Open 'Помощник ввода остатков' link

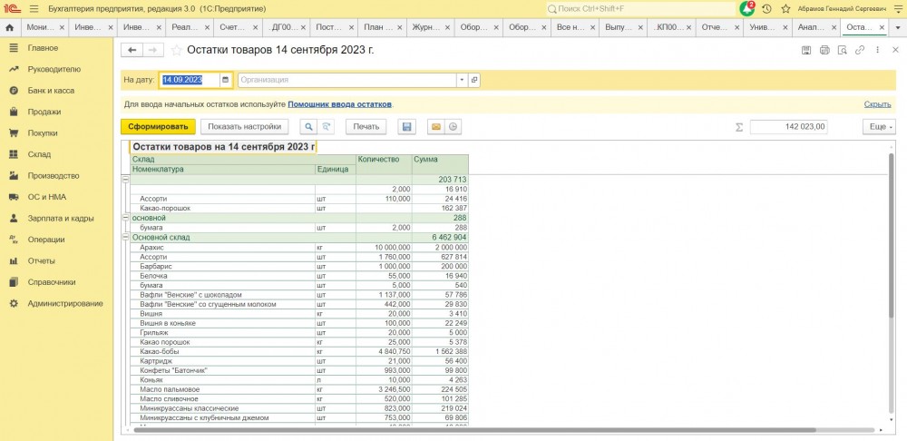[339, 104]
